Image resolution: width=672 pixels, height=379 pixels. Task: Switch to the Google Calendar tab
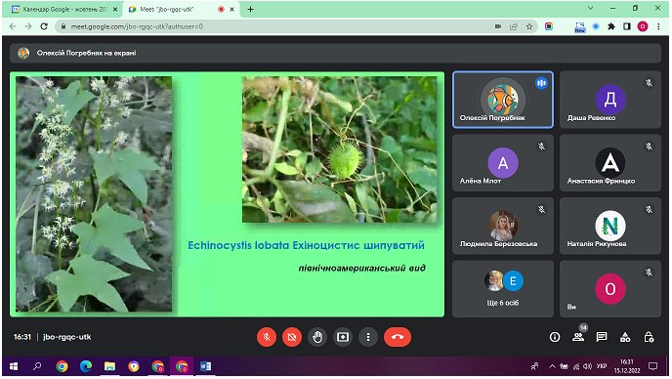(x=64, y=9)
